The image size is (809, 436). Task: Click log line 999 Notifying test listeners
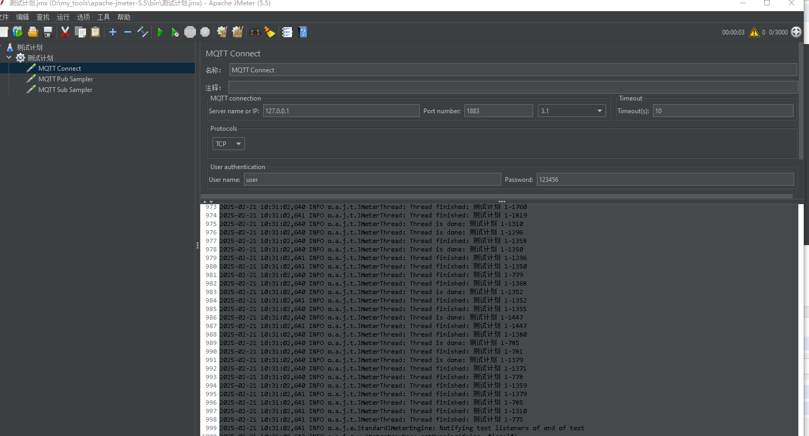(402, 428)
